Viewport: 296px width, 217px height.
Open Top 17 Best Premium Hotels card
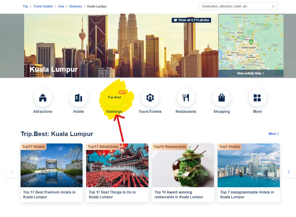(x=52, y=173)
